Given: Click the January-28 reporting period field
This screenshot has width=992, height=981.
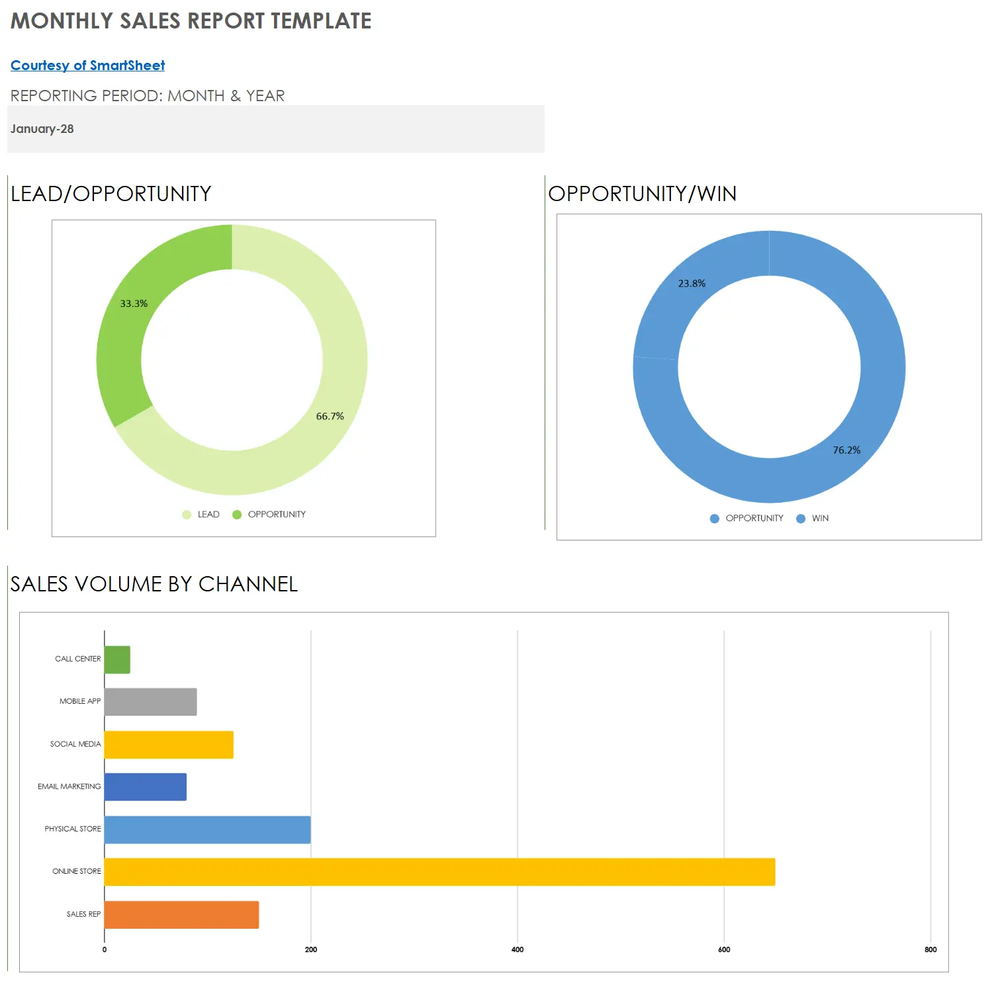Looking at the screenshot, I should tap(275, 129).
